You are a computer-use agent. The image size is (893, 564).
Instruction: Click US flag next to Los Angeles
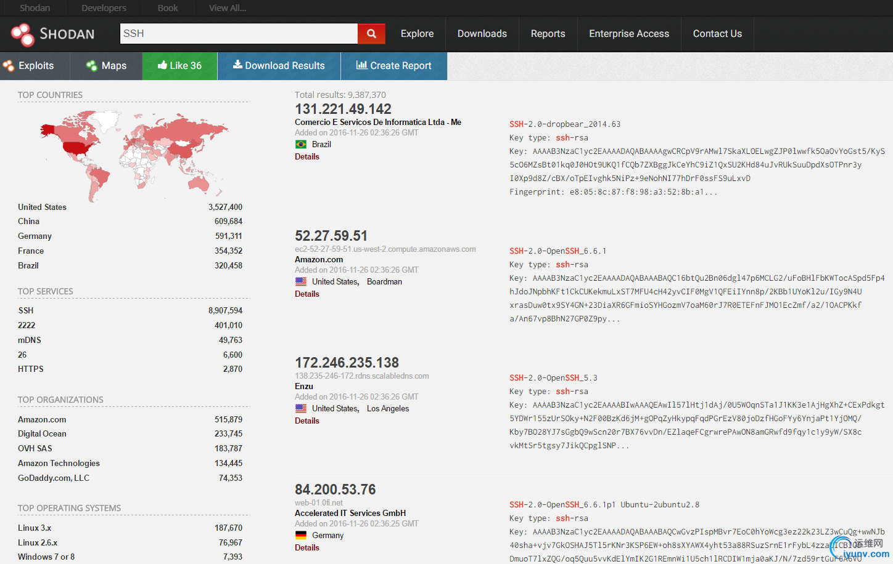(x=301, y=408)
